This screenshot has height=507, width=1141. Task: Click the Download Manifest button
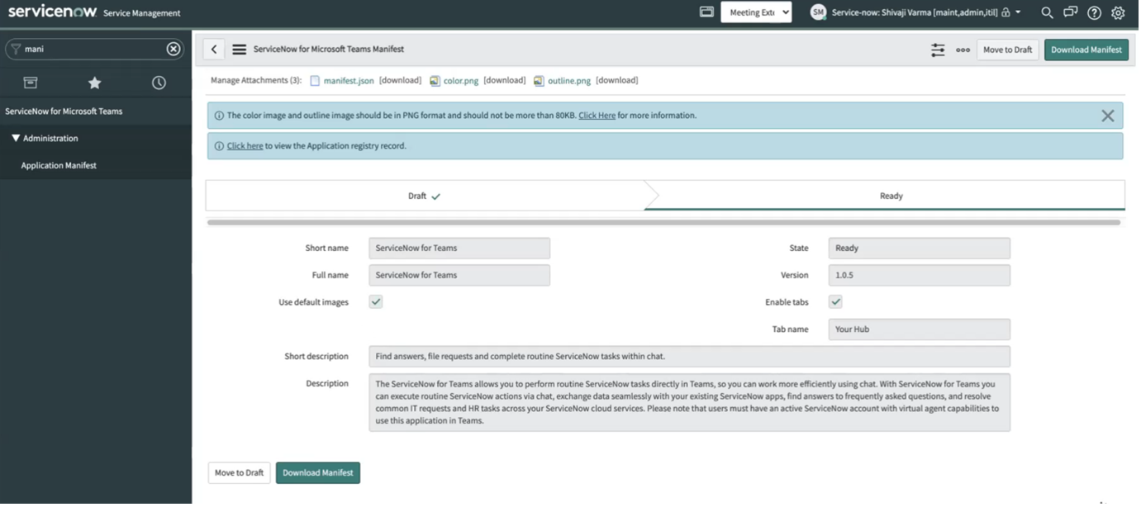(1086, 50)
